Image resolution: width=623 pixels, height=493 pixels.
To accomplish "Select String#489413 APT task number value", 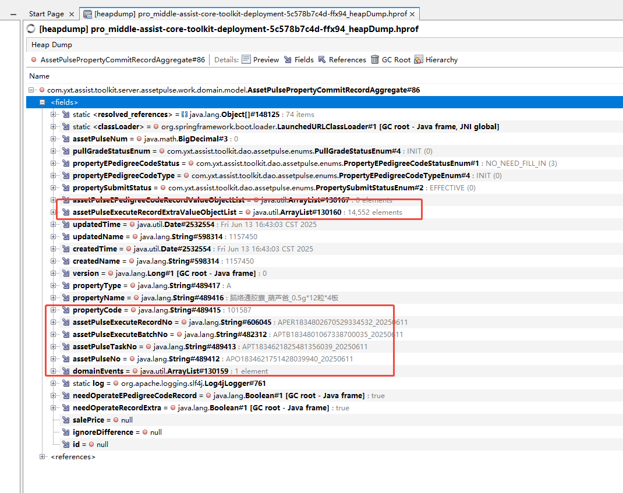I will (x=260, y=347).
